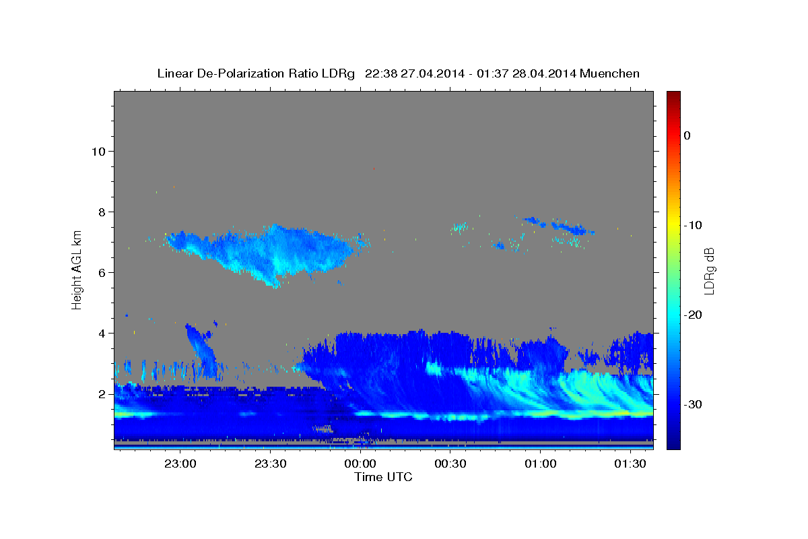Image resolution: width=808 pixels, height=539 pixels.
Task: Pick the dark red top of colorbar
Action: click(x=673, y=96)
